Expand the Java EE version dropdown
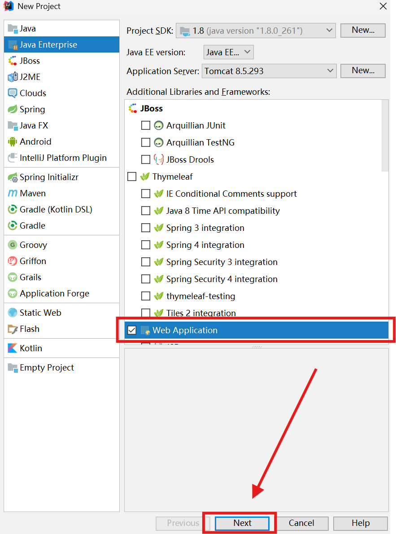 [229, 53]
